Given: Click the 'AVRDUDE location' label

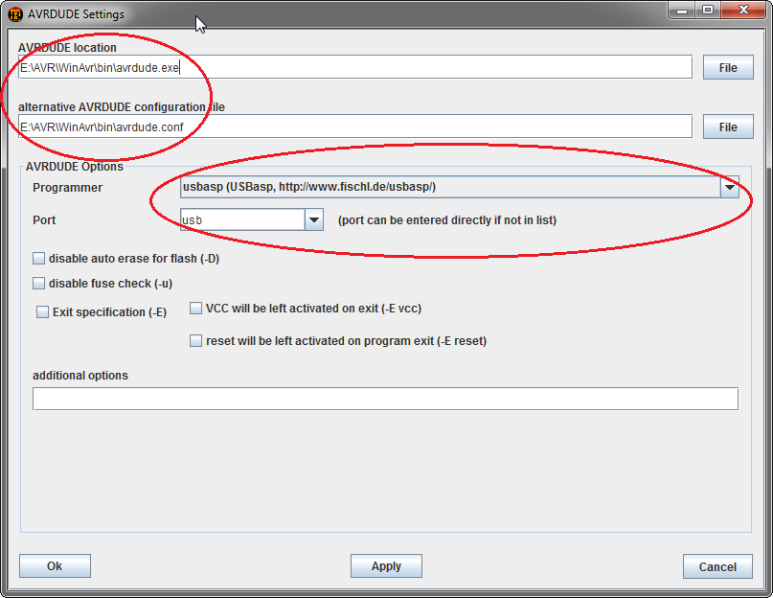Looking at the screenshot, I should (x=68, y=48).
